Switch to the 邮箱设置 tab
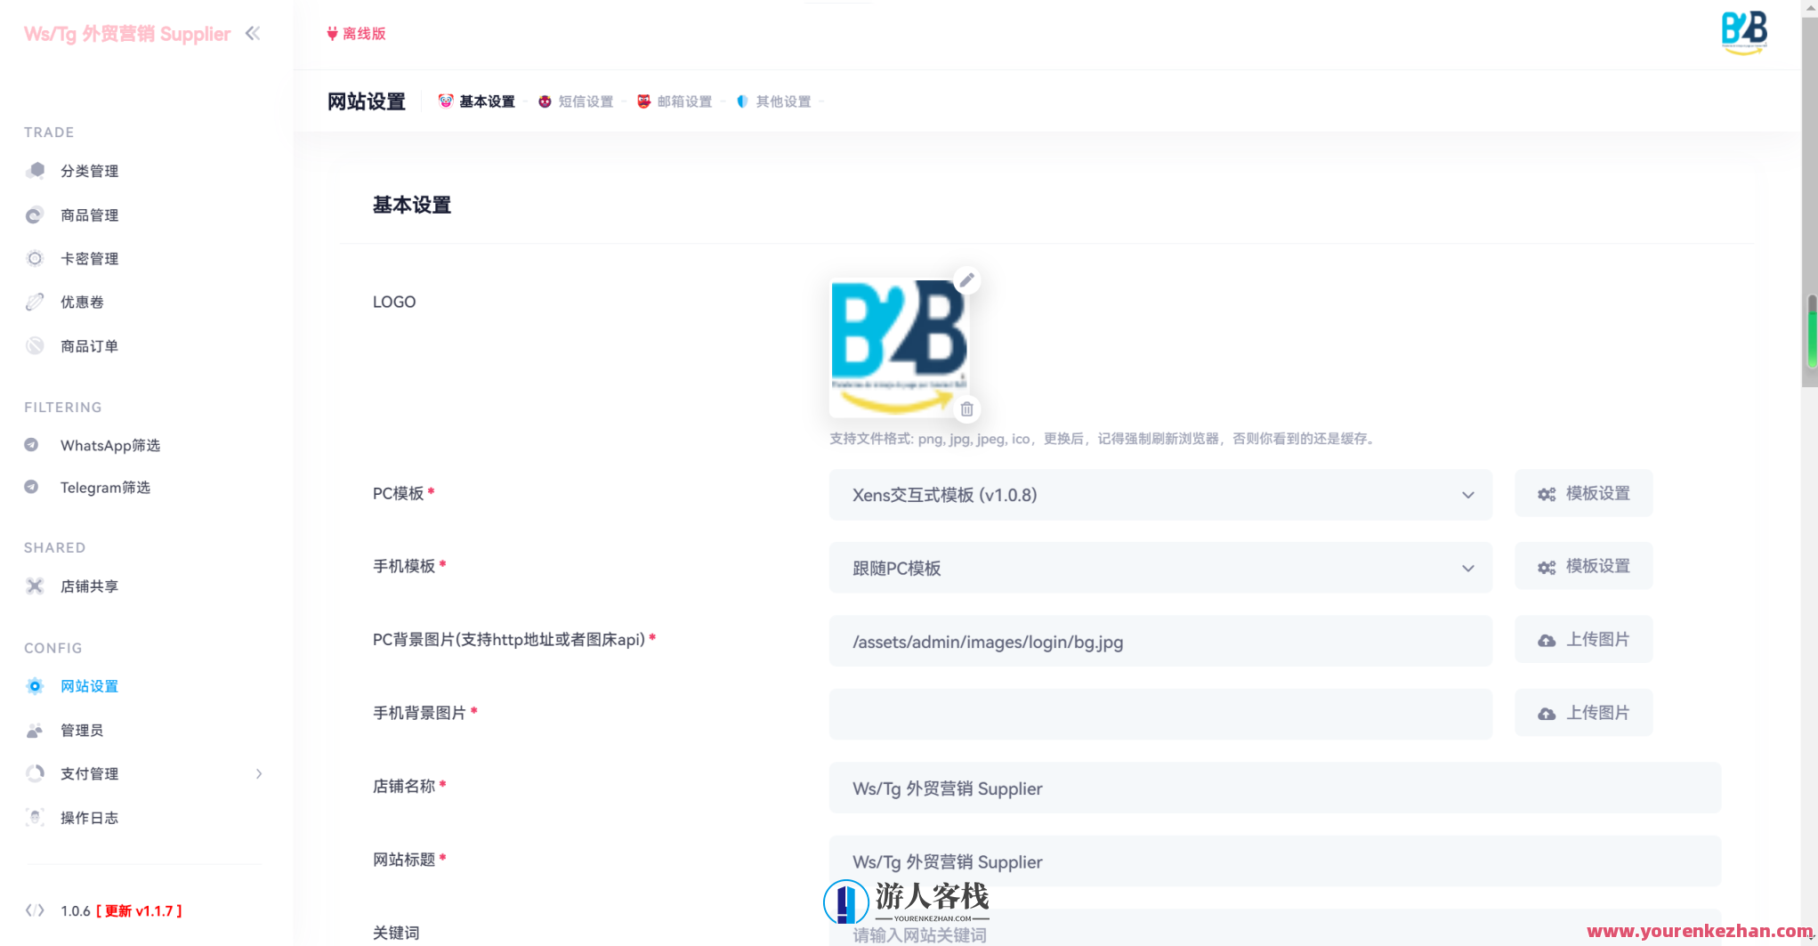This screenshot has width=1818, height=946. [x=683, y=101]
